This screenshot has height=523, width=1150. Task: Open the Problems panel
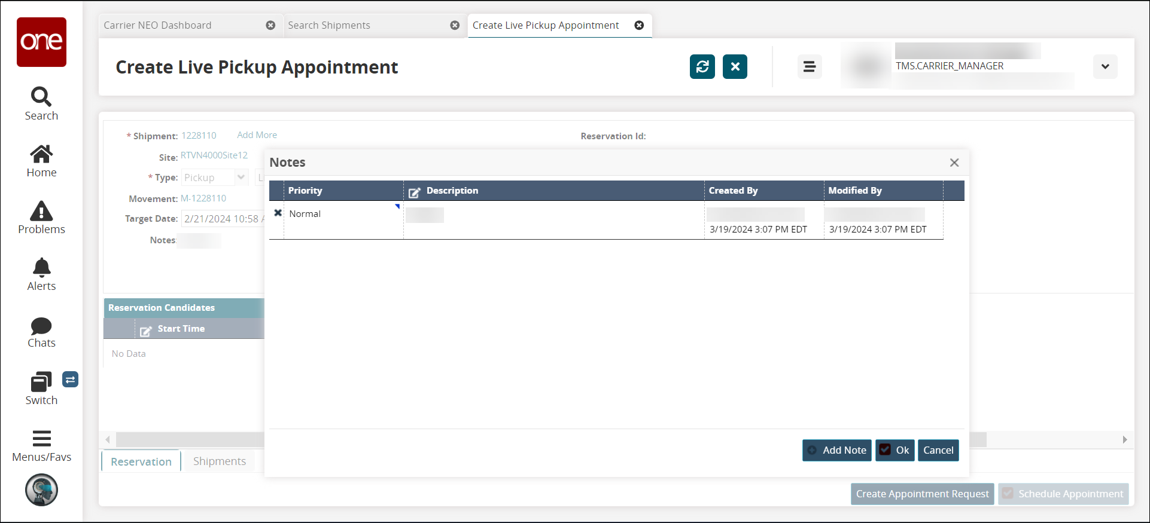(x=41, y=218)
